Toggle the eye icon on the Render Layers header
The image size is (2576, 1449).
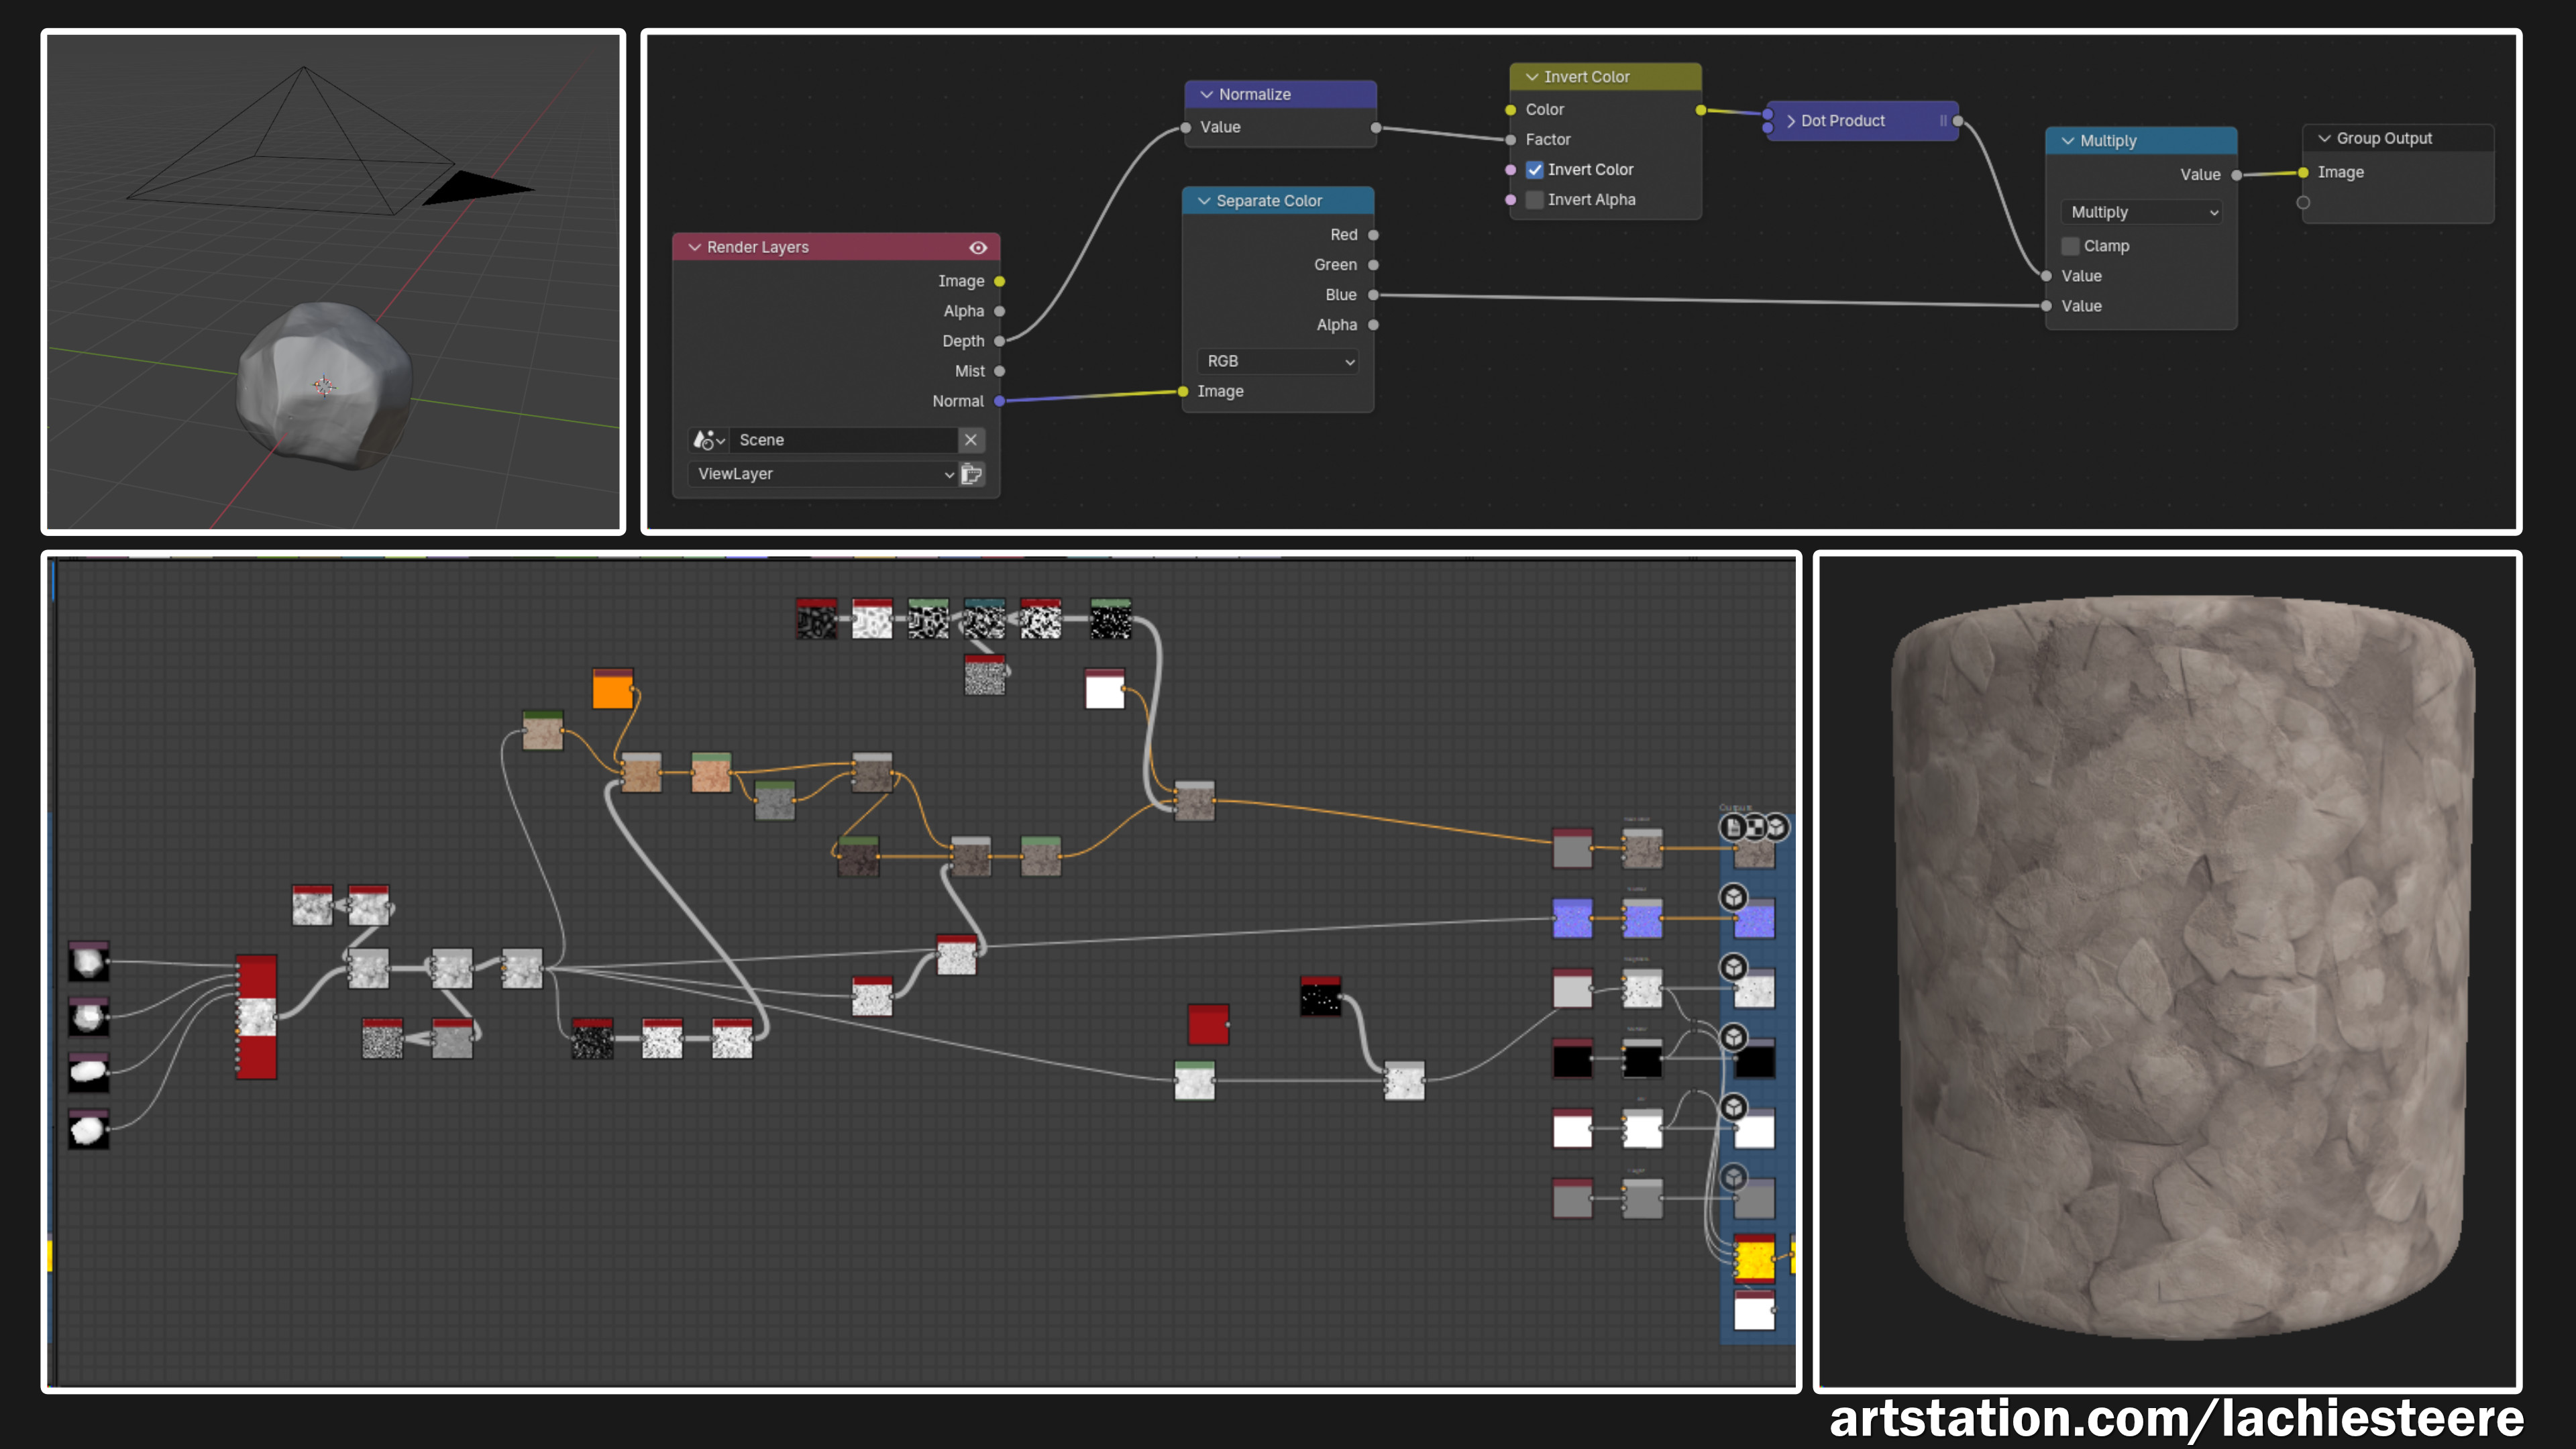click(977, 247)
